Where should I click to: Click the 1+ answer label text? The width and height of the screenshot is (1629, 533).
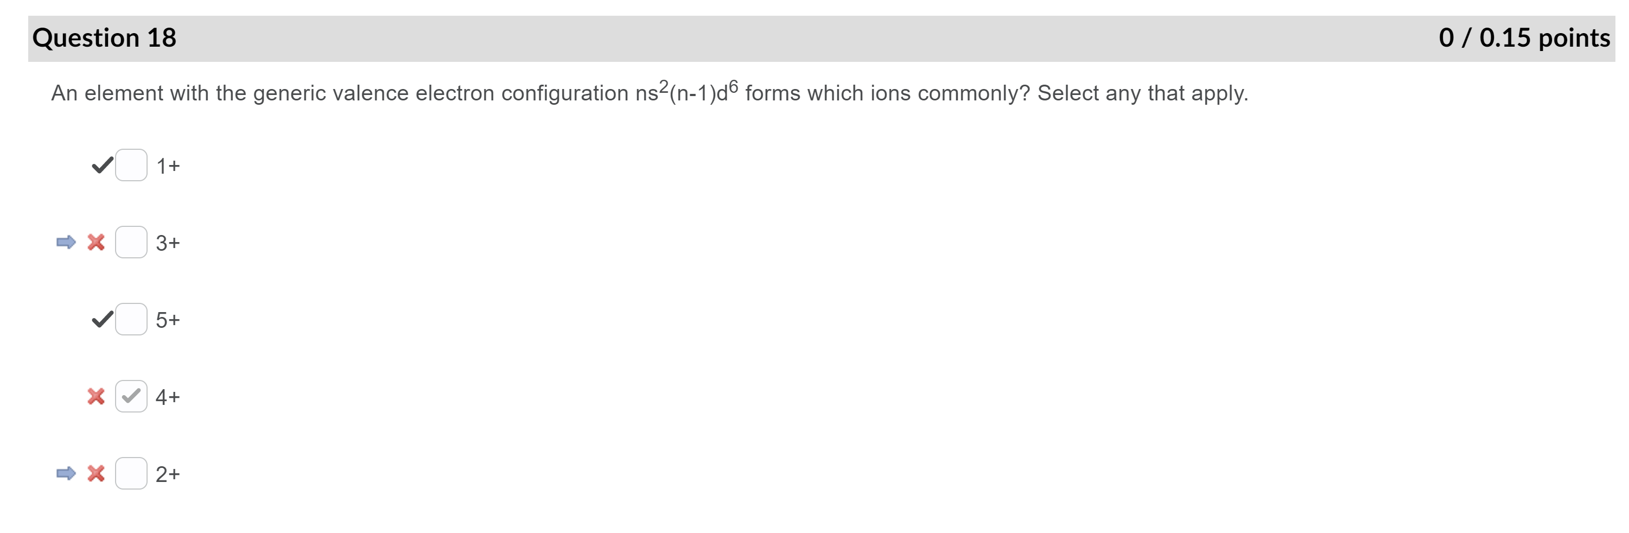pos(168,166)
